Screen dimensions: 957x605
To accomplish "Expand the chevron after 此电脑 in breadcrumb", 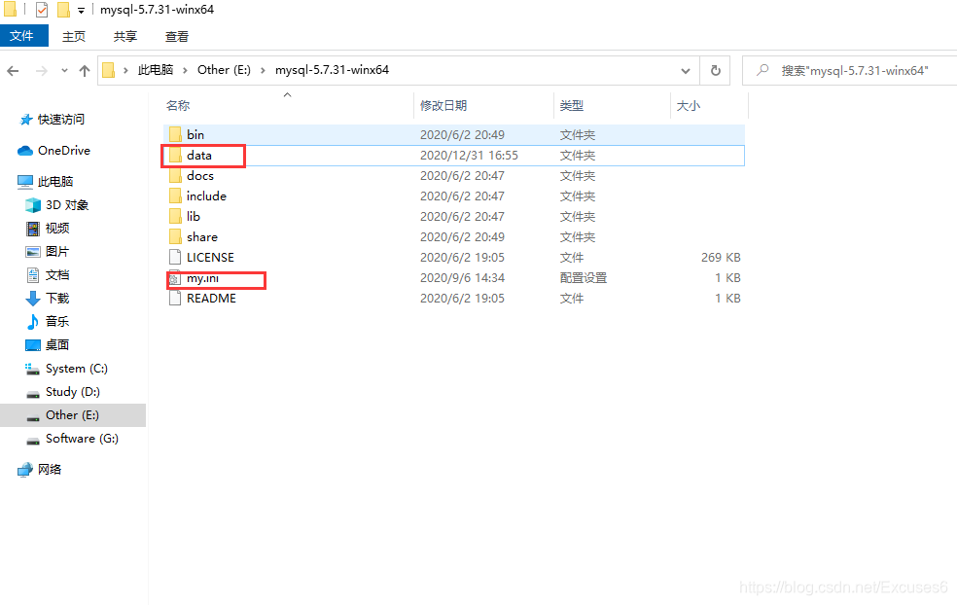I will point(185,71).
